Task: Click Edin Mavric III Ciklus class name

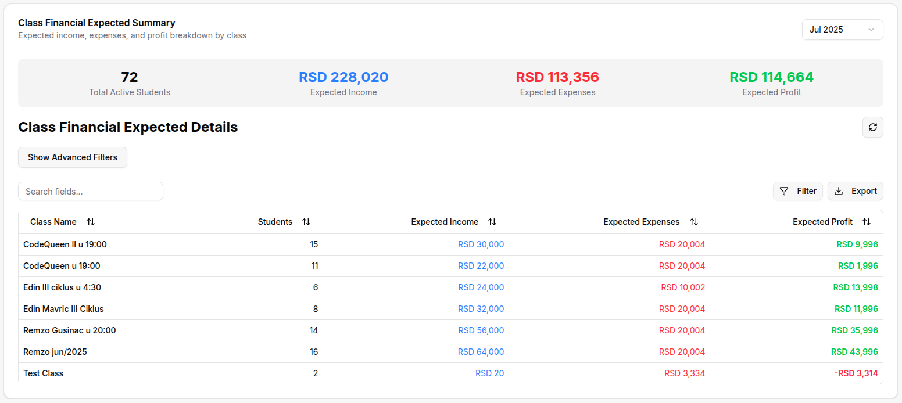Action: tap(63, 309)
